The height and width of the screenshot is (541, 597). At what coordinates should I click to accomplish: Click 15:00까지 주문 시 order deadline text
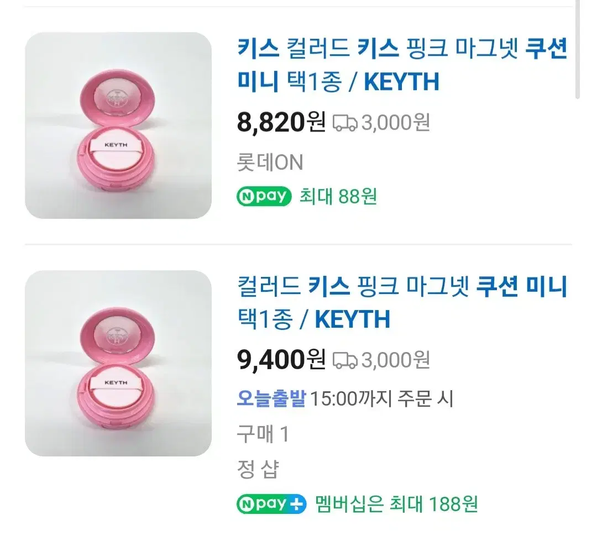(x=382, y=398)
